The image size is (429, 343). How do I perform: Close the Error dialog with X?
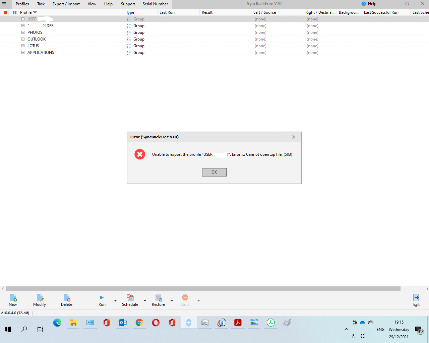[294, 137]
